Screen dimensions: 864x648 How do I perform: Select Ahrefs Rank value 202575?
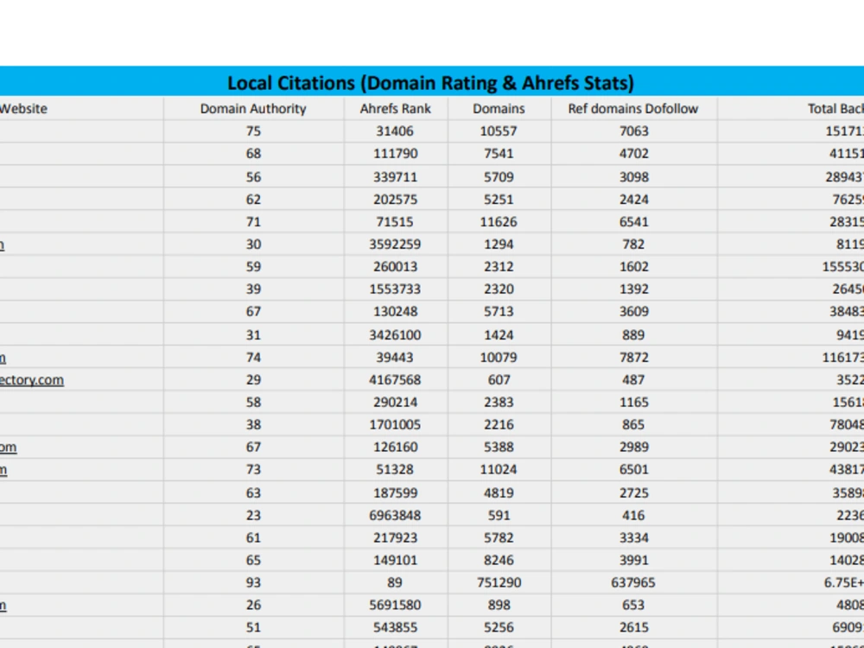[x=395, y=200]
